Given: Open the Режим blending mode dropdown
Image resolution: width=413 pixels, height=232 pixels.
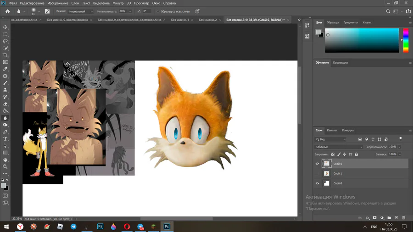Looking at the screenshot, I should coord(80,11).
